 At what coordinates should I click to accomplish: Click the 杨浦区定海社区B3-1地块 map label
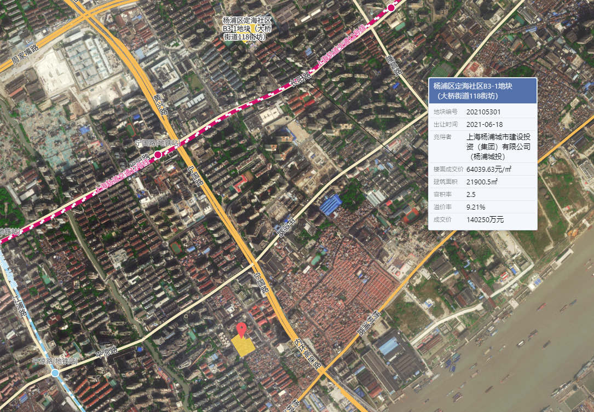click(247, 28)
